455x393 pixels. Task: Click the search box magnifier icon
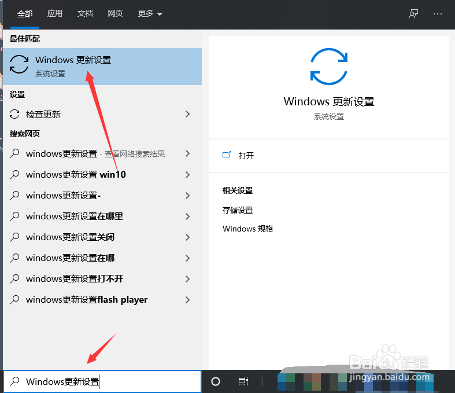tap(14, 381)
